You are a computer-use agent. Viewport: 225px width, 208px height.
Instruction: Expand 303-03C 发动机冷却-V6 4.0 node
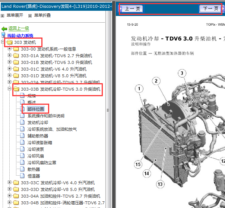pyautogui.click(x=9, y=182)
